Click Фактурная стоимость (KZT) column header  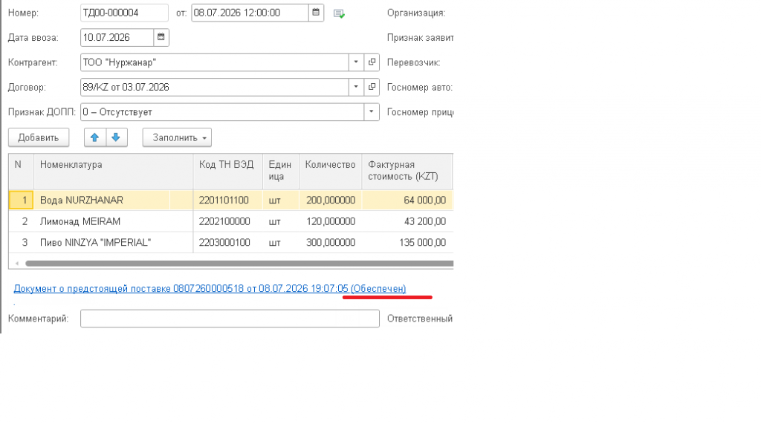(x=407, y=172)
